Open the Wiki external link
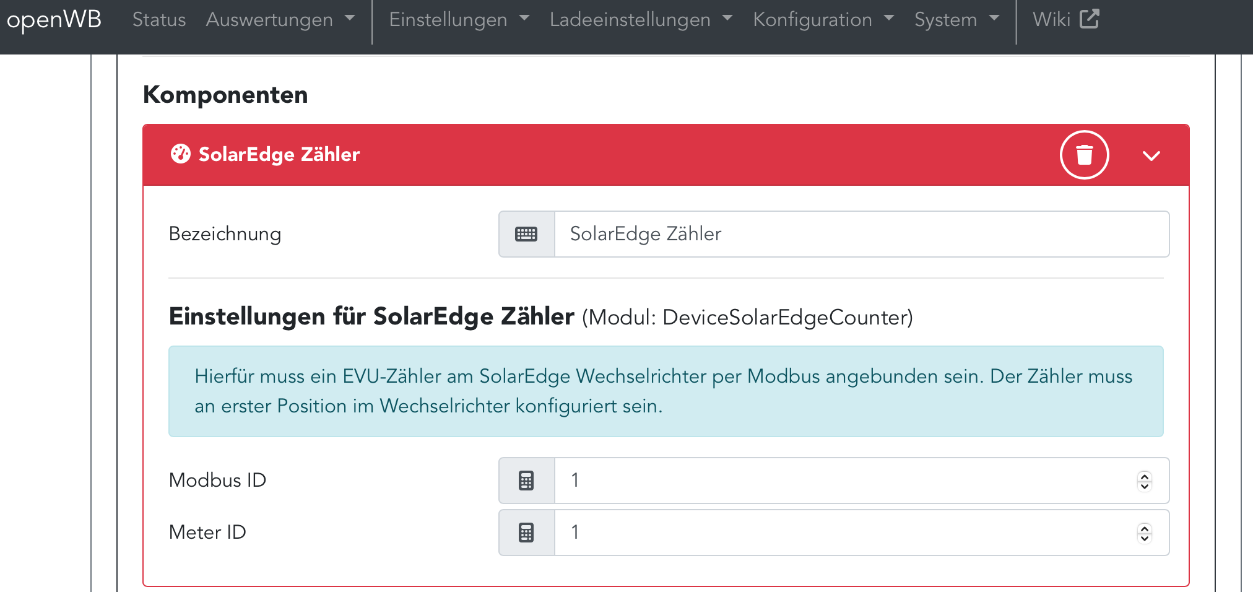 coord(1065,19)
